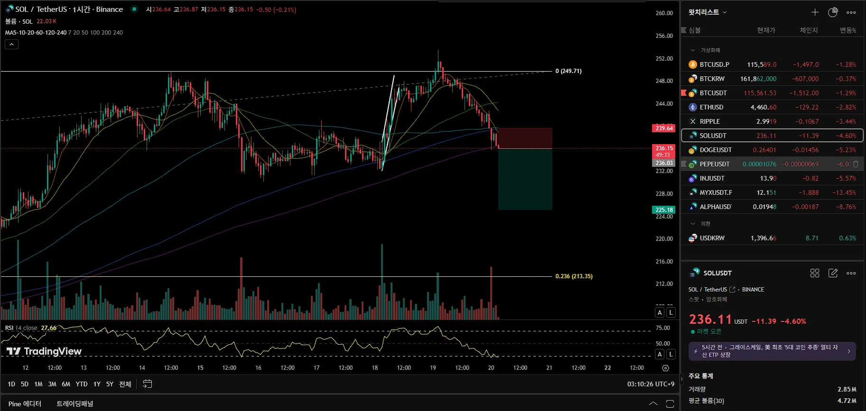This screenshot has width=866, height=411.
Task: Toggle auto scale A on the price pane
Action: 660,312
